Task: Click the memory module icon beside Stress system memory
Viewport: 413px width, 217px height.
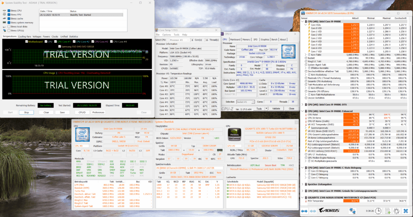Action: point(4,23)
